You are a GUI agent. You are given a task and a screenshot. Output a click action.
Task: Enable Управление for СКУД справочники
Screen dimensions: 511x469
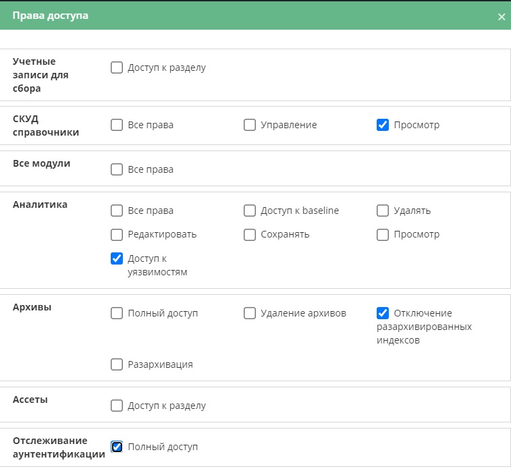pos(250,125)
